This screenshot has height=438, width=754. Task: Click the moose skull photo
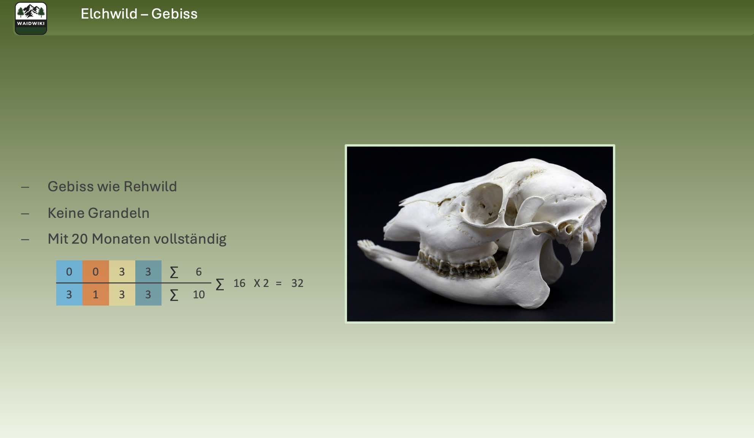click(480, 234)
